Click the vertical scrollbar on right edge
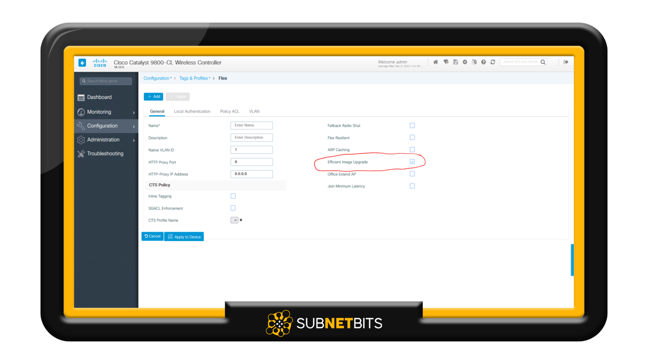This screenshot has height=364, width=648. tap(572, 260)
